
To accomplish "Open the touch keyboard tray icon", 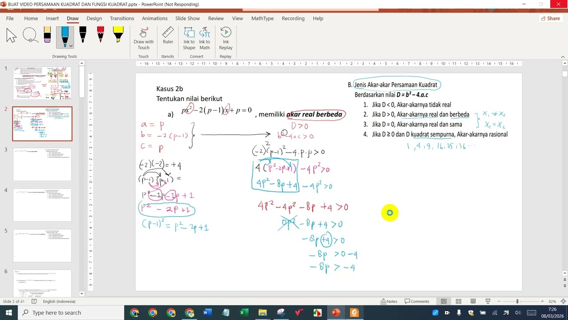I will pos(532,313).
